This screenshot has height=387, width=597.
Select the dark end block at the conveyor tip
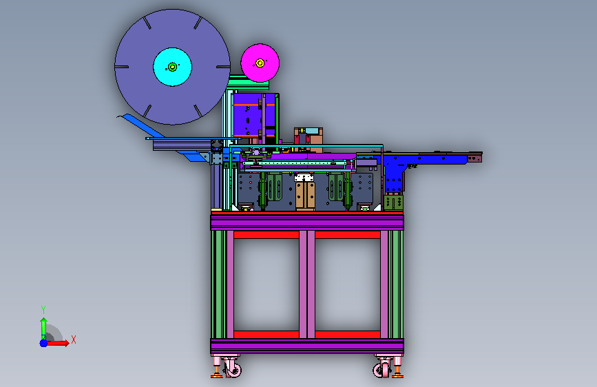click(475, 157)
